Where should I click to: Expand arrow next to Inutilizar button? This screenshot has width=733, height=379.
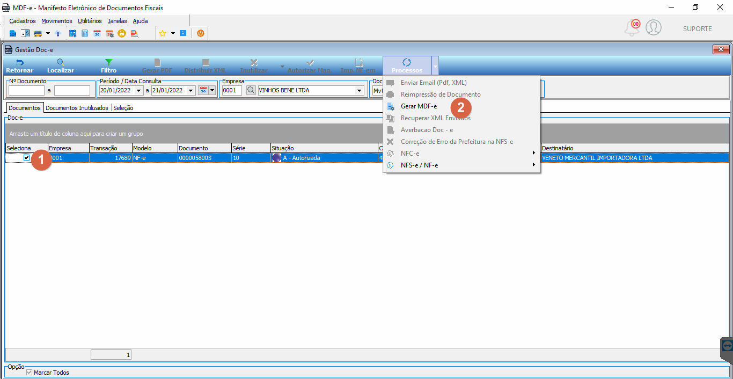(x=282, y=67)
